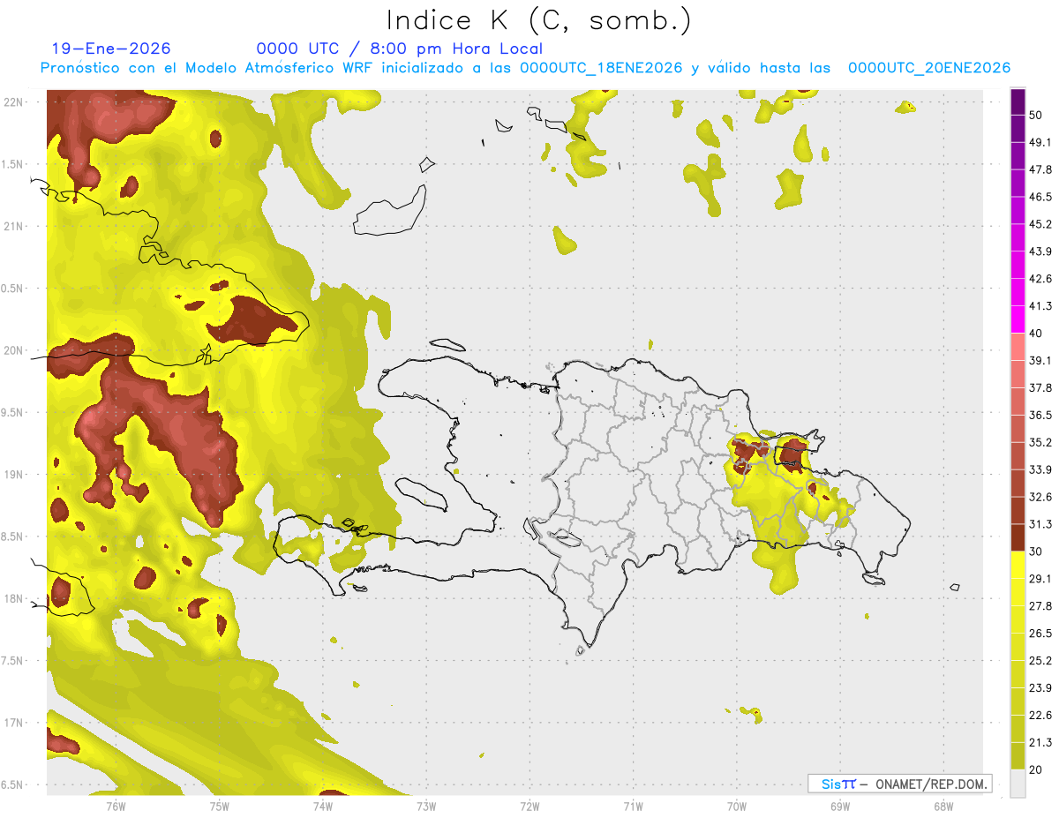Click the legend value "46.5"
This screenshot has width=1059, height=818.
tap(1040, 197)
